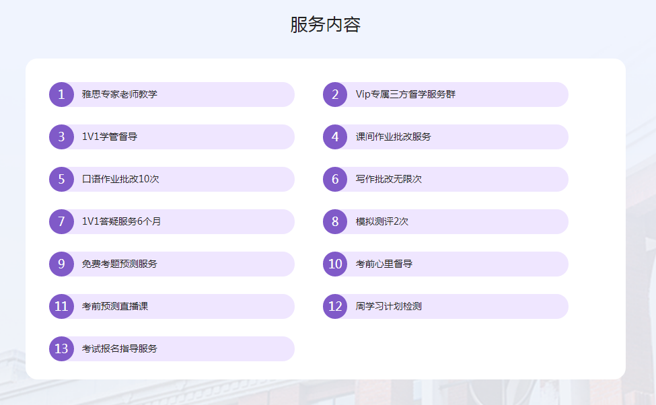Select the number 4 purple badge

tap(335, 137)
